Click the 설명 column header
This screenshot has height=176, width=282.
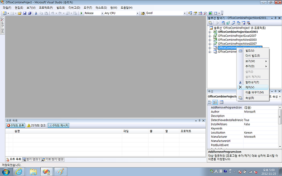67,131
